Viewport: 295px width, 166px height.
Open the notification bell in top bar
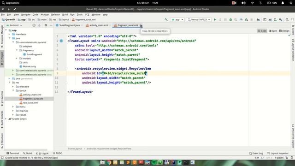coord(283,3)
